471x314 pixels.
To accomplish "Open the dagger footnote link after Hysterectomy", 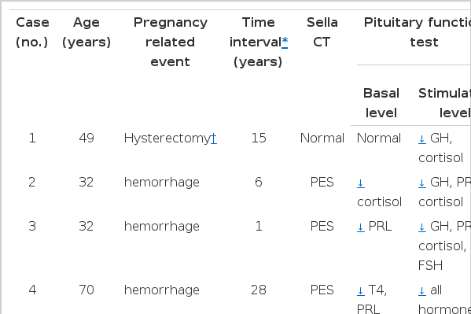I will coord(214,138).
